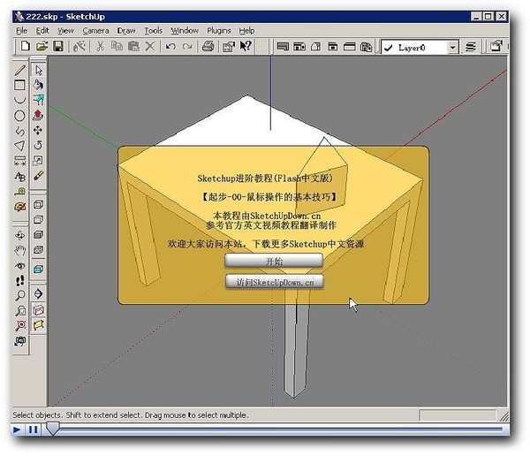Select the Position Camera tool
This screenshot has height=456, width=530.
[x=20, y=341]
